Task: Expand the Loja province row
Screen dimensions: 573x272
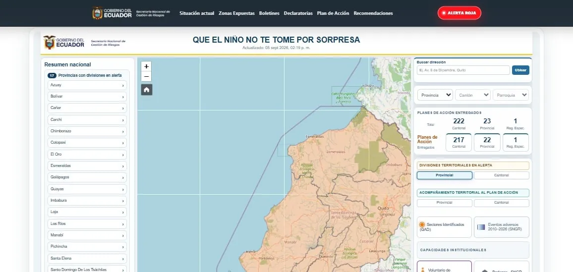Action: pos(87,212)
